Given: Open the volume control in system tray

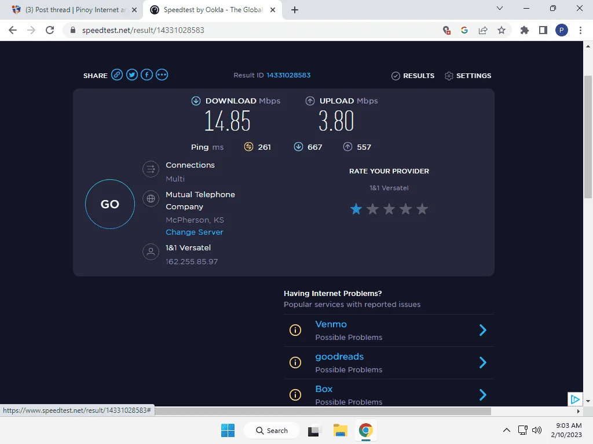Looking at the screenshot, I should click(537, 430).
